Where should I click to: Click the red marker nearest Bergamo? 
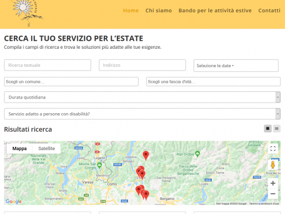[x=146, y=196]
